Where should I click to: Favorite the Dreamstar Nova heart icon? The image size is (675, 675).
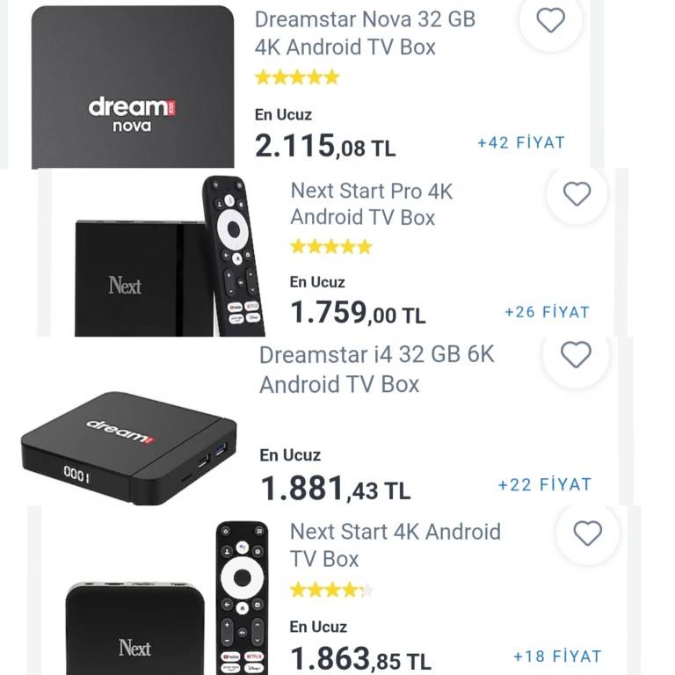click(x=551, y=20)
